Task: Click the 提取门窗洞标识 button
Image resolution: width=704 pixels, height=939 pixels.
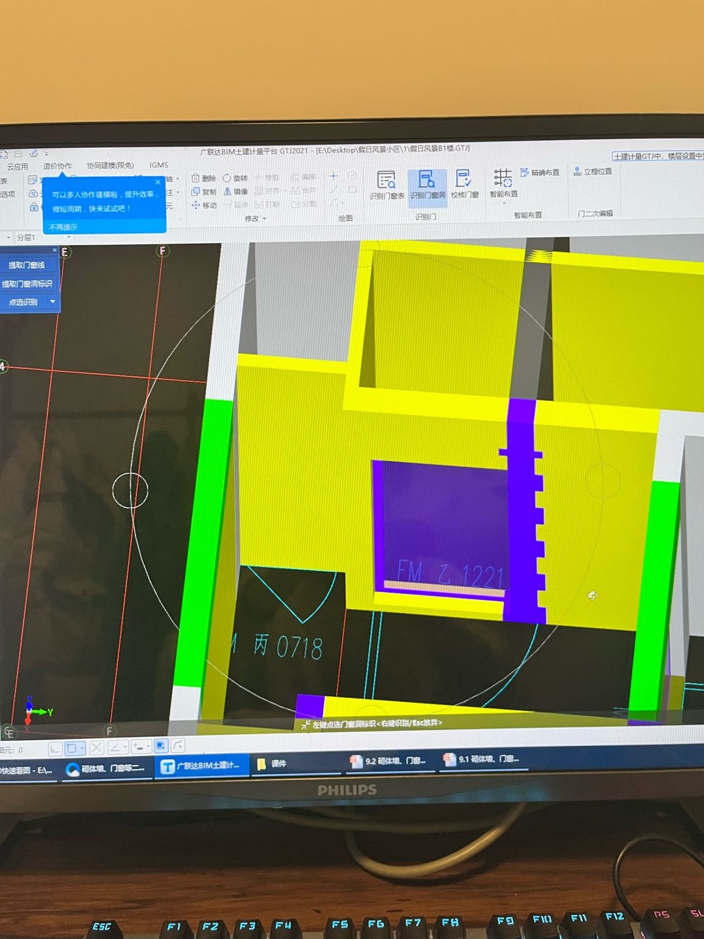Action: coord(27,284)
